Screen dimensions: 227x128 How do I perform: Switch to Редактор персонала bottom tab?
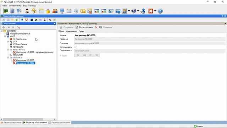pyautogui.click(x=11, y=123)
